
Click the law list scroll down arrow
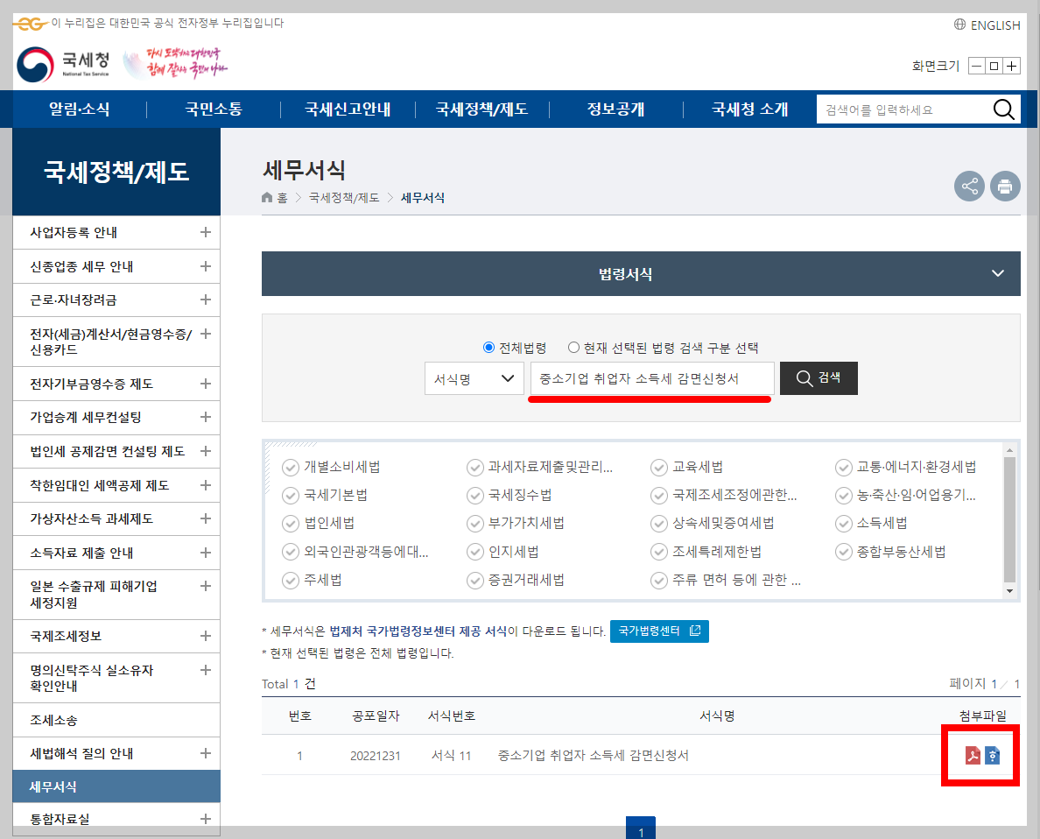(x=1009, y=591)
